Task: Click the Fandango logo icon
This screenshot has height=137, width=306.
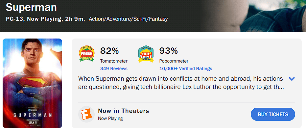Action: (x=86, y=114)
